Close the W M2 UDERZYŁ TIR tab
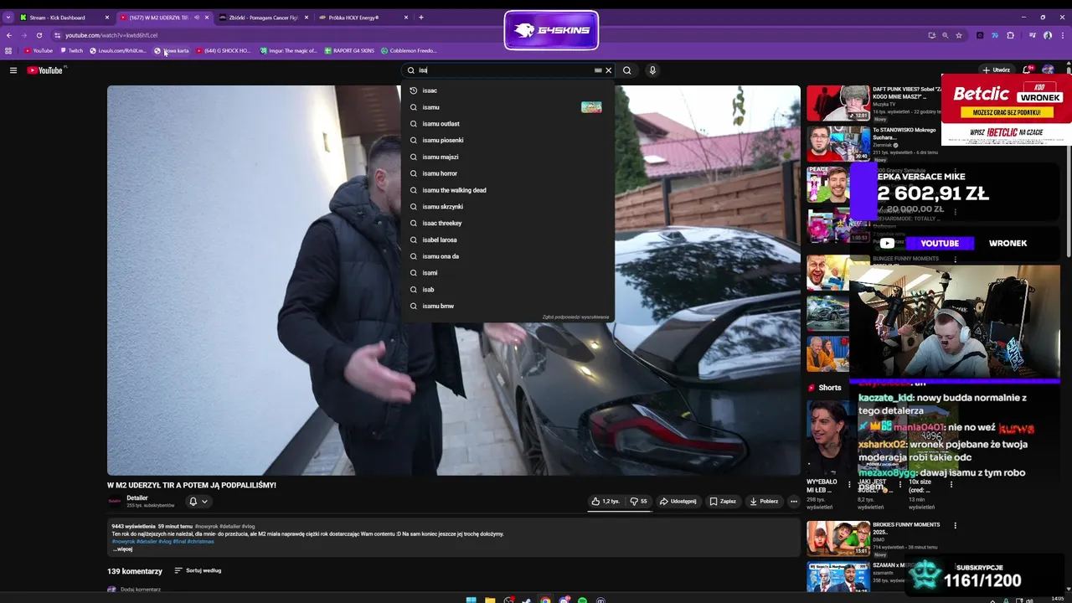Viewport: 1072px width, 603px height. 207,18
